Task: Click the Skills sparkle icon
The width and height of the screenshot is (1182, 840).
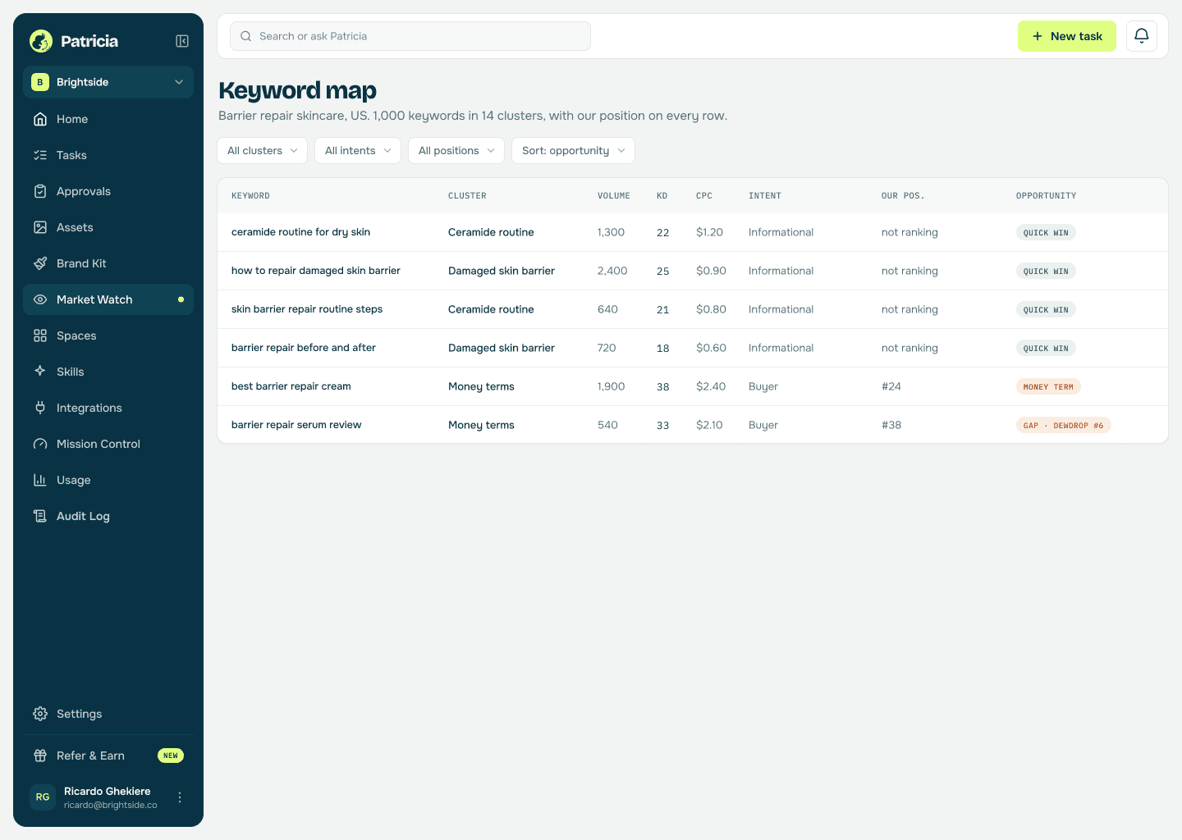Action: (x=40, y=372)
